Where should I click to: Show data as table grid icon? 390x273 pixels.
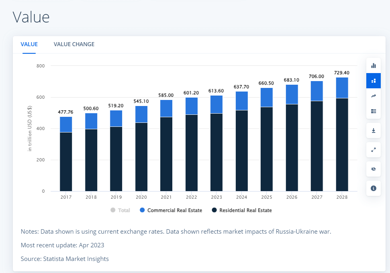[373, 111]
